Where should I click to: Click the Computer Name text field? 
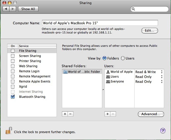pos(100,23)
